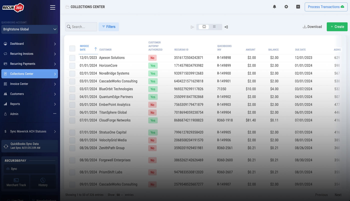The image size is (350, 201).
Task: Click the Recur360 logo
Action: (x=13, y=7)
